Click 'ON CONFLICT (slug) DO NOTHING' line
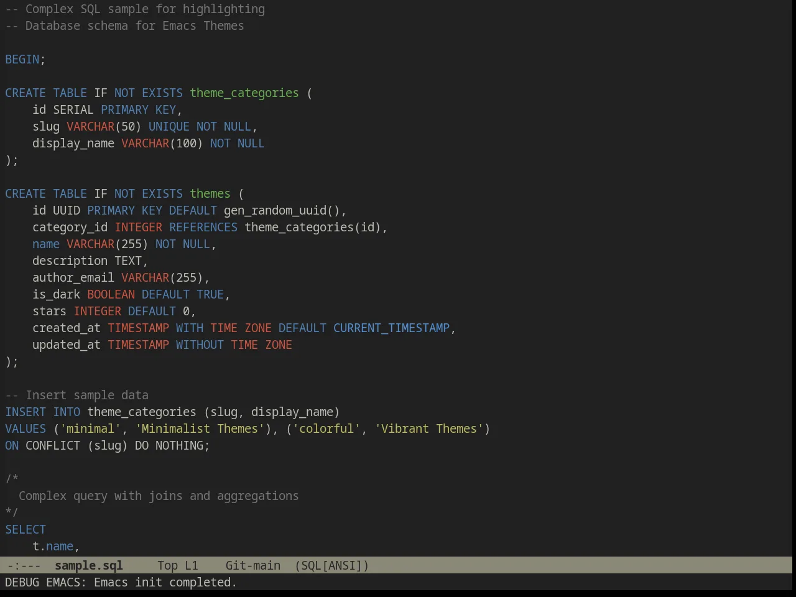Image resolution: width=796 pixels, height=597 pixels. coord(108,445)
